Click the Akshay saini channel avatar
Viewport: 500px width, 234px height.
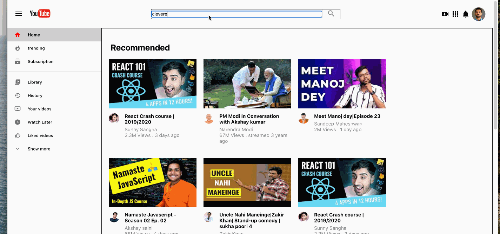click(114, 217)
